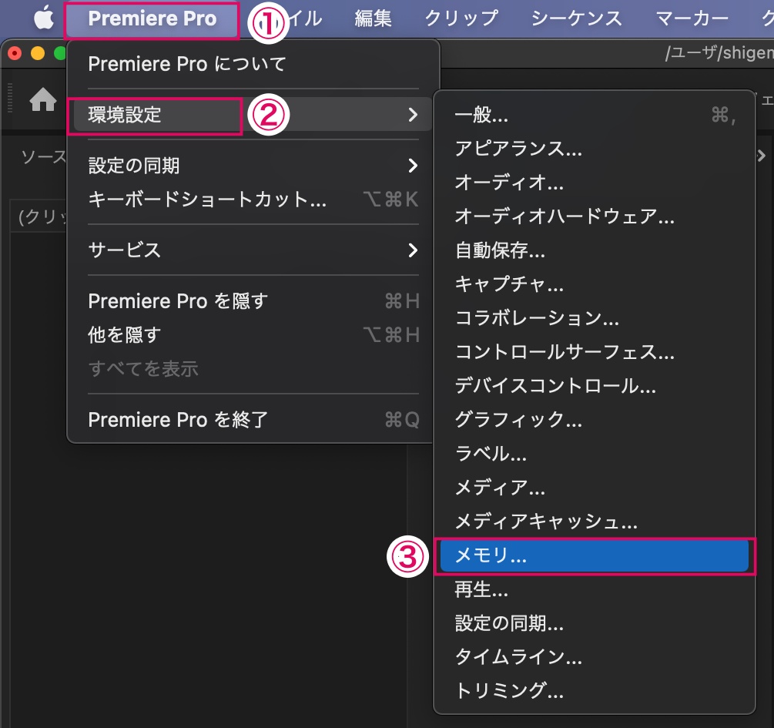Image resolution: width=774 pixels, height=728 pixels.
Task: Open 設定の同期... in preferences submenu
Action: (595, 623)
